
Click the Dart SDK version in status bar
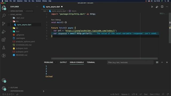(x=155, y=94)
